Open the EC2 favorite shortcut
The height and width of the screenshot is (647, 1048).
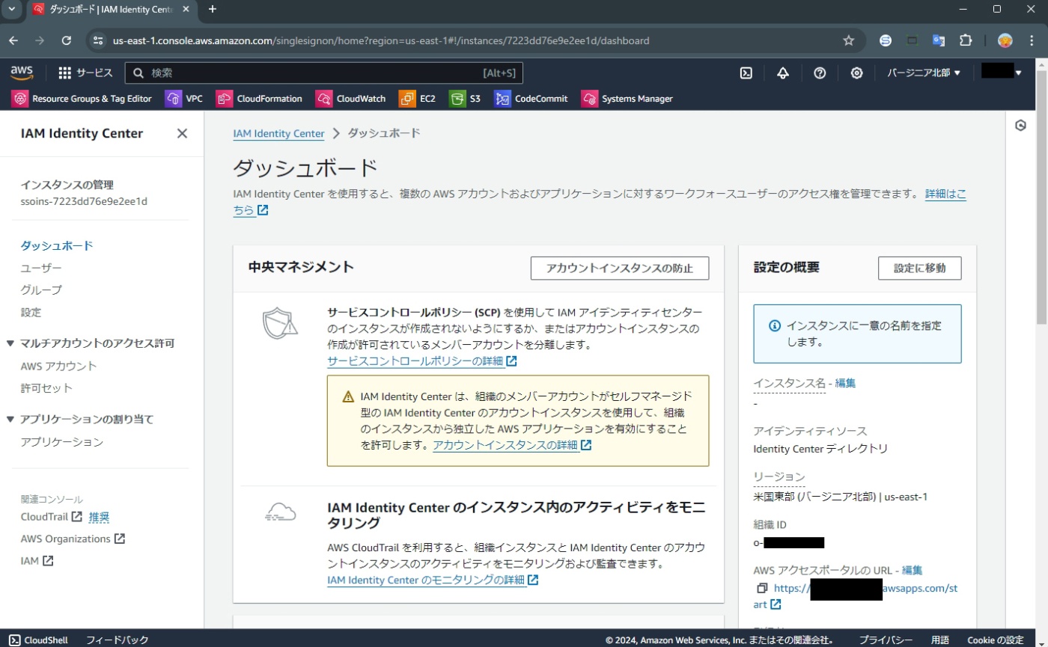[x=418, y=98]
